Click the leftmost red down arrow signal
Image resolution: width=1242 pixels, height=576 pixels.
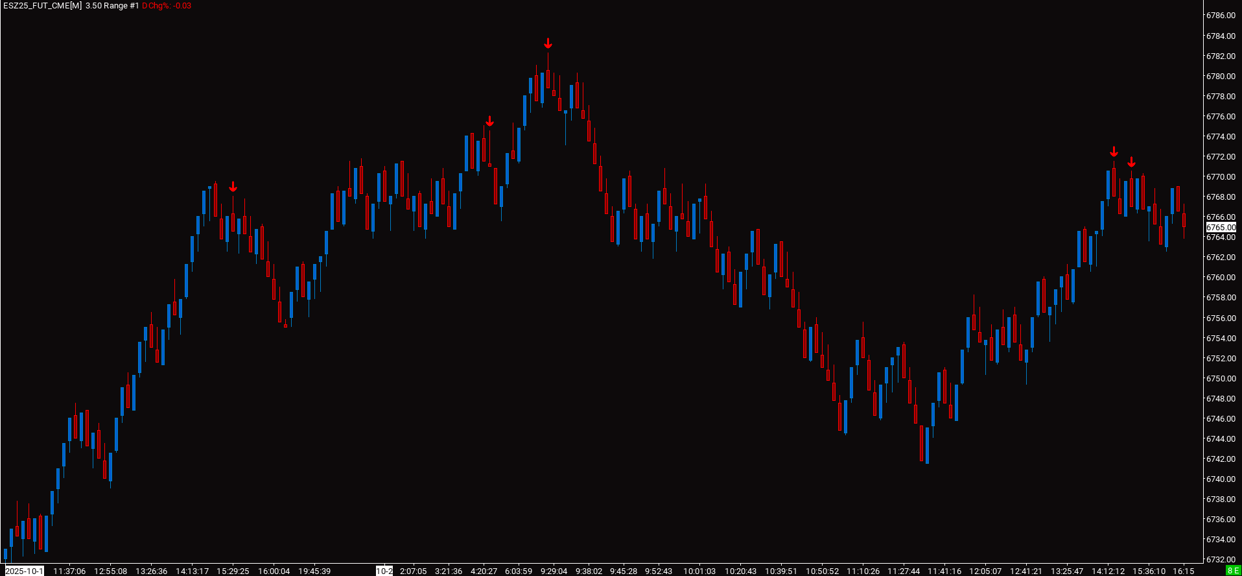[233, 187]
